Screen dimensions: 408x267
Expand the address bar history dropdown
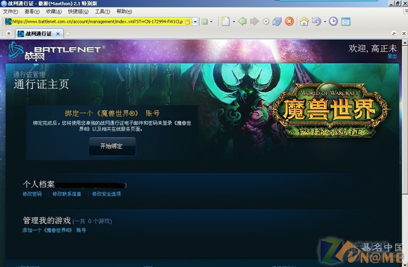pyautogui.click(x=195, y=22)
